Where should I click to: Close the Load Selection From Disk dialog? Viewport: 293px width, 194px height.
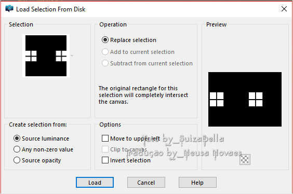pyautogui.click(x=284, y=9)
